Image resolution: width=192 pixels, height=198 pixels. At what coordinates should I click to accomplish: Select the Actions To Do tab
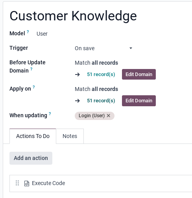(33, 136)
